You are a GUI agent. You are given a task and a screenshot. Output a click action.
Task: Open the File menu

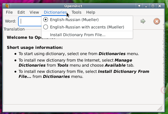point(9,12)
